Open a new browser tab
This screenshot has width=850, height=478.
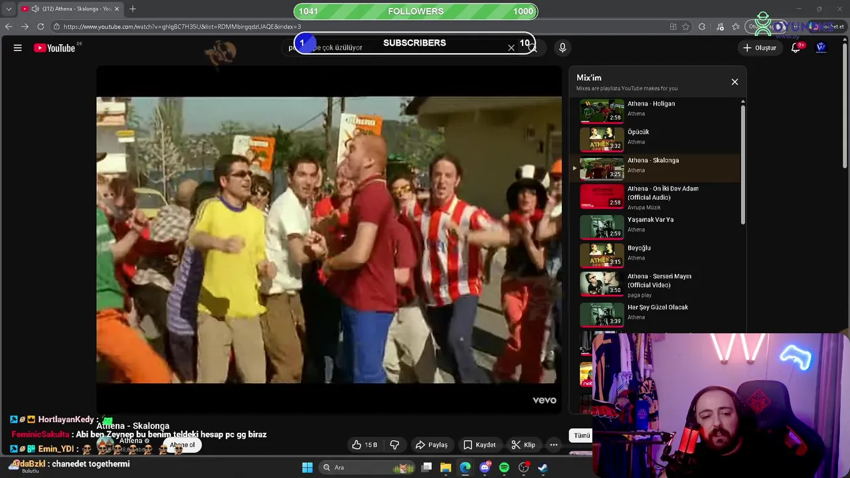click(x=133, y=9)
